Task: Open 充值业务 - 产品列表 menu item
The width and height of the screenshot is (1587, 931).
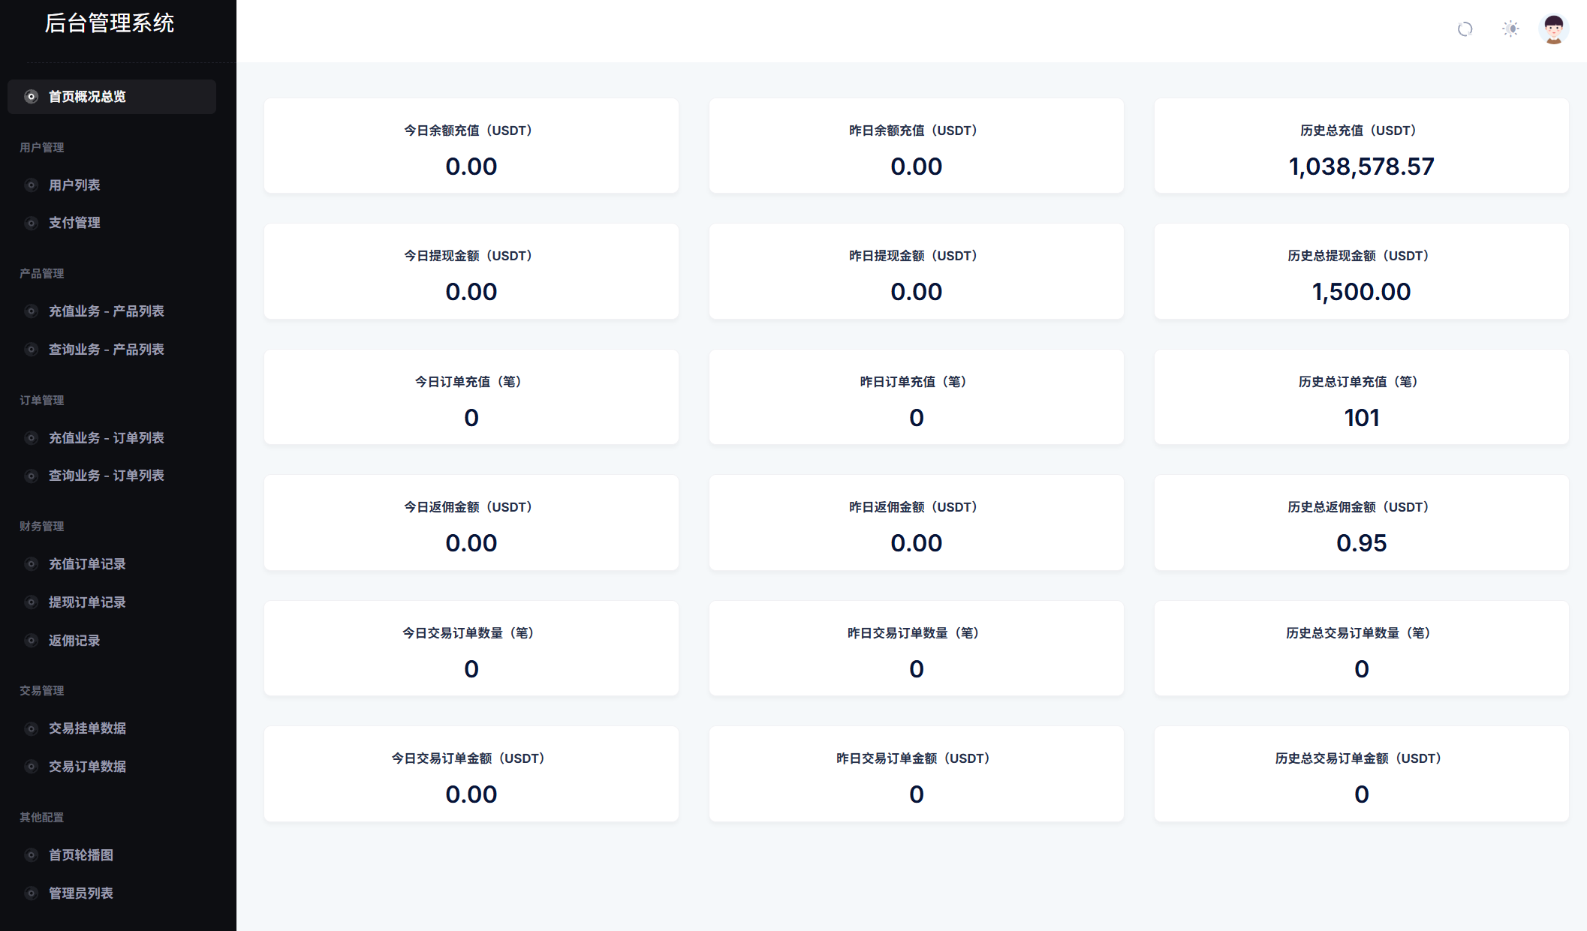Action: tap(106, 311)
